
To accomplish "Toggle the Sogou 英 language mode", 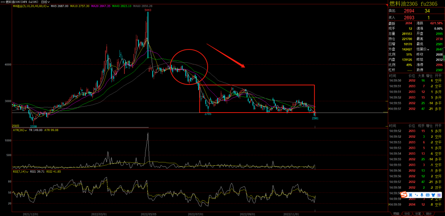I will pyautogui.click(x=410, y=195).
